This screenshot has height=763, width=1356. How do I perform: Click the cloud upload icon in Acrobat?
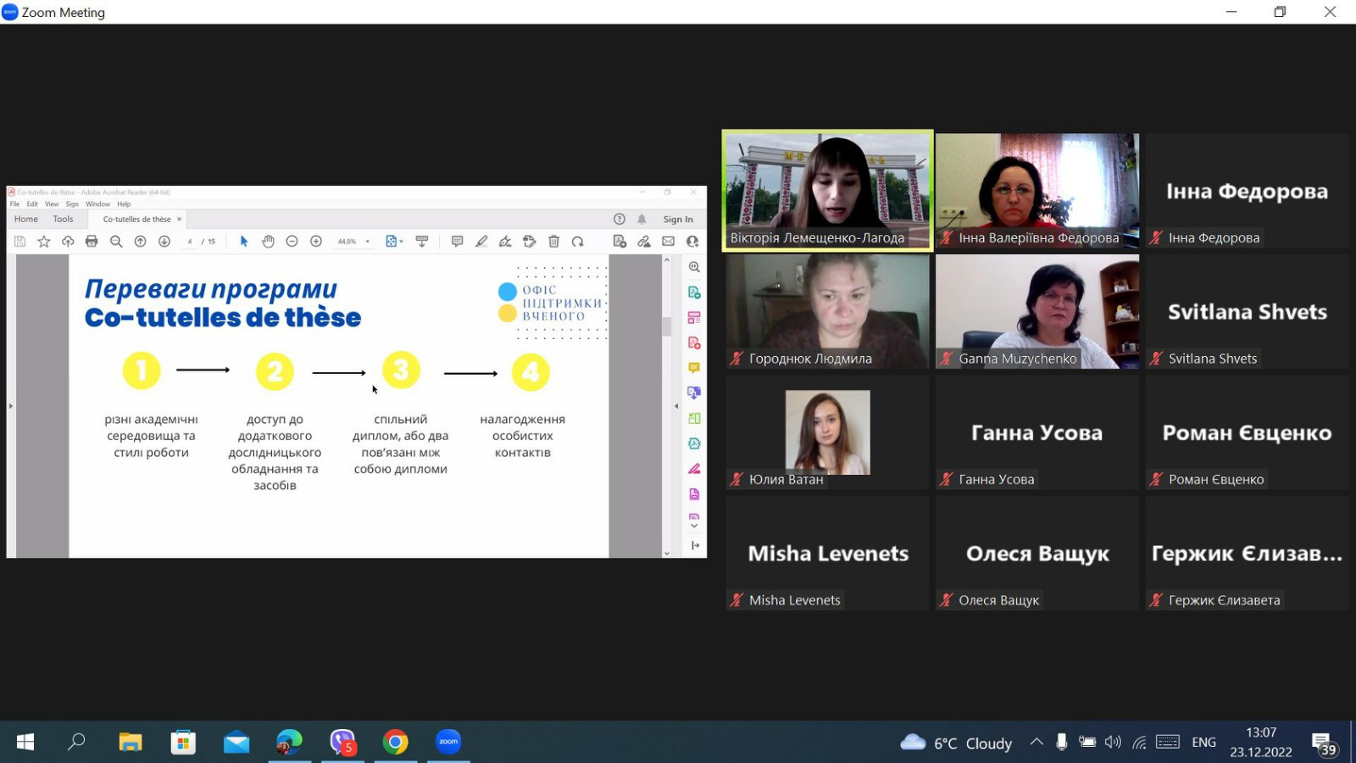(x=68, y=242)
